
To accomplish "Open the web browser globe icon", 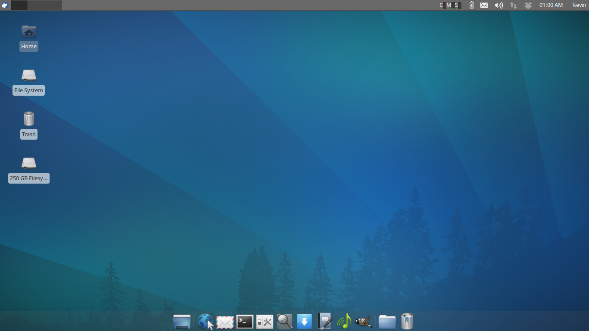I will pos(205,321).
